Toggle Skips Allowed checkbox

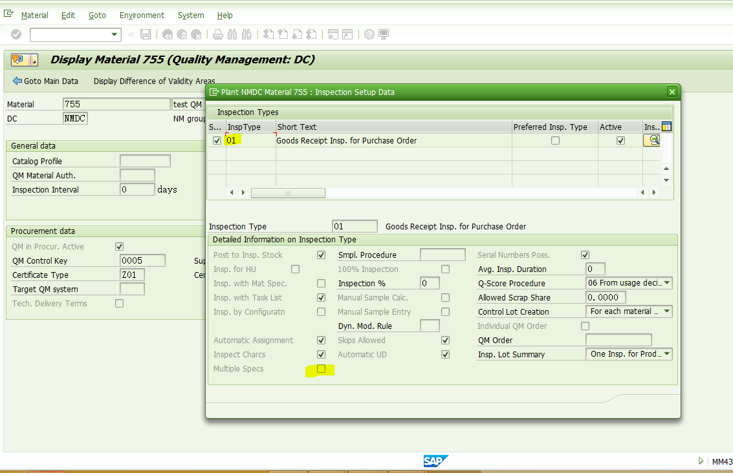(x=446, y=341)
